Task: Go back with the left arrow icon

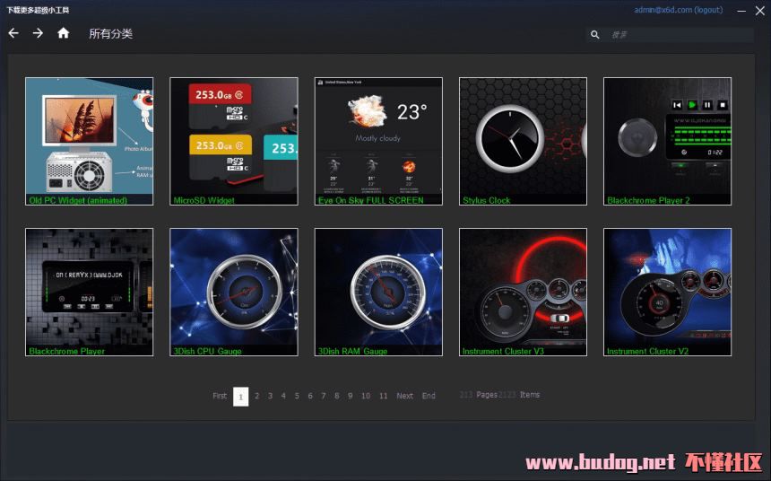Action: click(13, 33)
